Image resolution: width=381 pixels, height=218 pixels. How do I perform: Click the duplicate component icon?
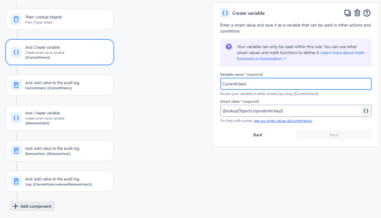347,13
